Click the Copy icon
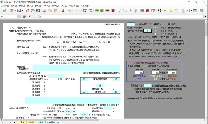208x124 pixels. (x=50, y=11)
